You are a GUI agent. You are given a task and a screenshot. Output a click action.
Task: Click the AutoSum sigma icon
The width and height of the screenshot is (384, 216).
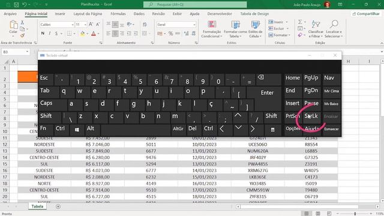pos(300,22)
